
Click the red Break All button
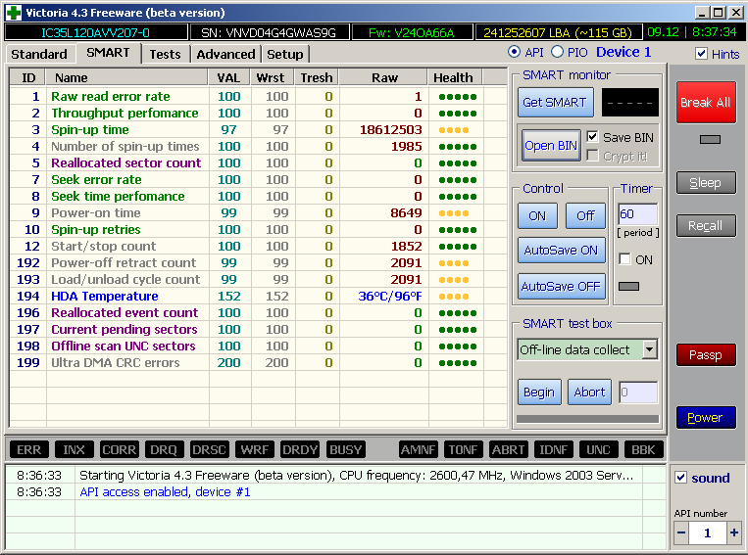click(705, 102)
